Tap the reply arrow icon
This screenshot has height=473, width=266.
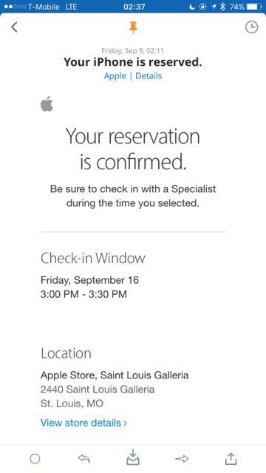[x=84, y=459]
